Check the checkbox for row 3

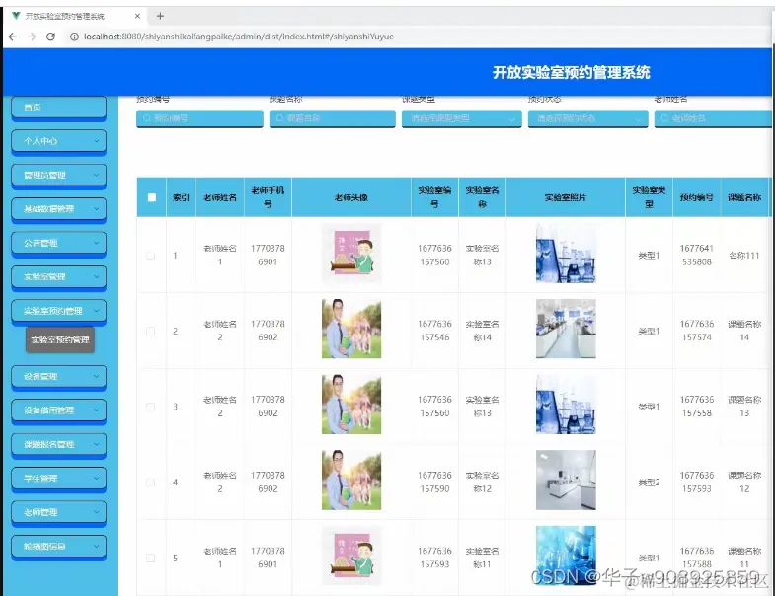tap(151, 407)
